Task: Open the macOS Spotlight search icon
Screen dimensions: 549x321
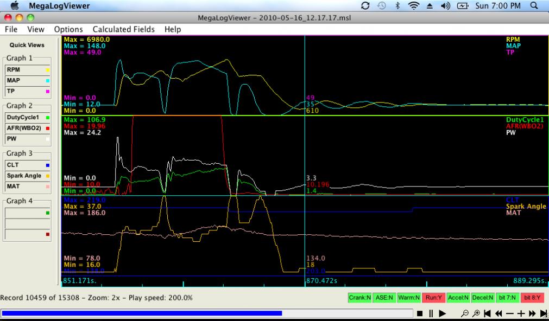Action: coord(533,6)
